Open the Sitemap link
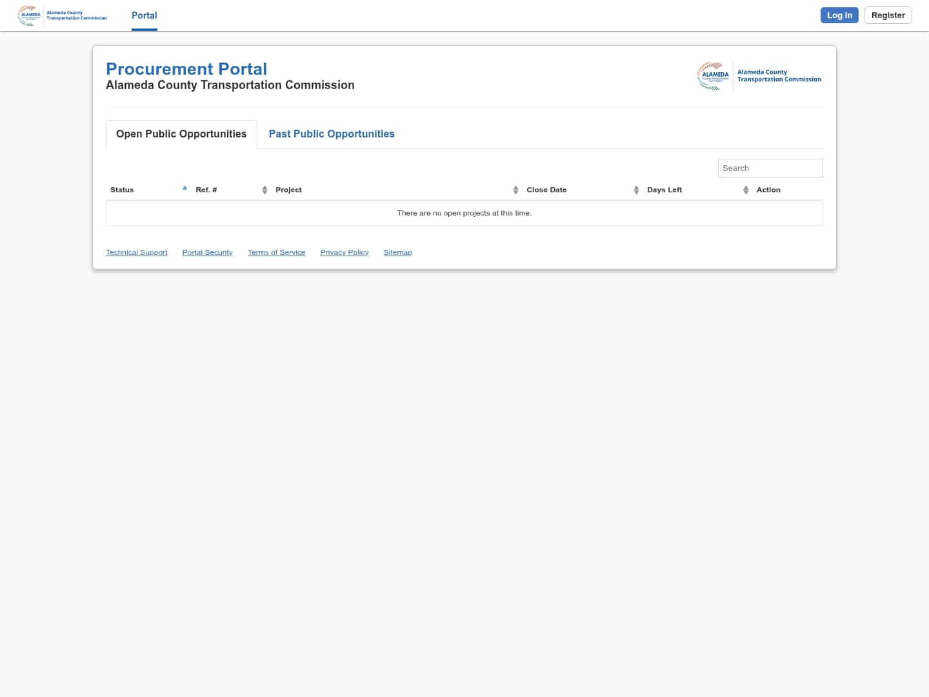Image resolution: width=929 pixels, height=697 pixels. (x=398, y=252)
